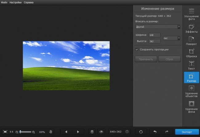Open the Эффекты panel
The height and width of the screenshot is (137, 200).
191,29
